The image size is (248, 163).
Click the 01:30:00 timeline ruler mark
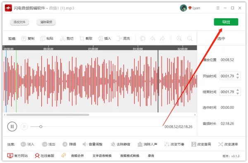pyautogui.click(x=138, y=49)
